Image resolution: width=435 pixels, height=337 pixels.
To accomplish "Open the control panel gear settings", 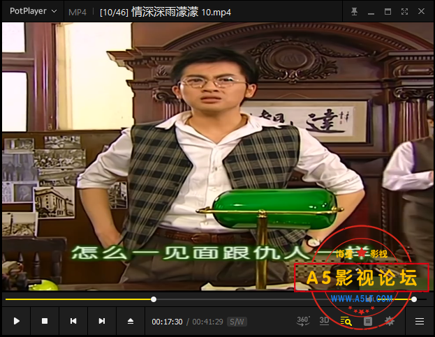I will 390,322.
